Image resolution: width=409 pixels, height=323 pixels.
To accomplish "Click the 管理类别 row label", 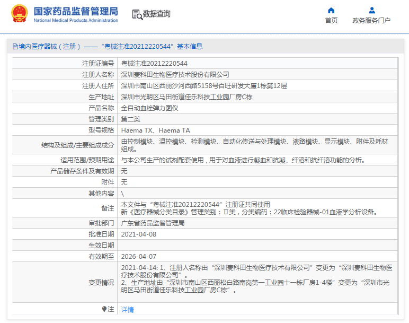I will (101, 119).
